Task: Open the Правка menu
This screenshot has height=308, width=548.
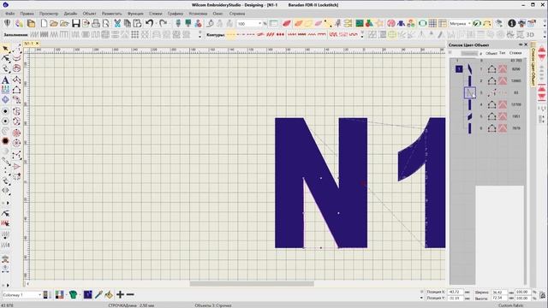Action: [x=27, y=14]
